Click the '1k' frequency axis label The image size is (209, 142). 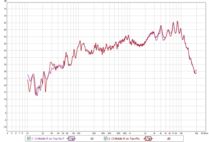point(130,133)
